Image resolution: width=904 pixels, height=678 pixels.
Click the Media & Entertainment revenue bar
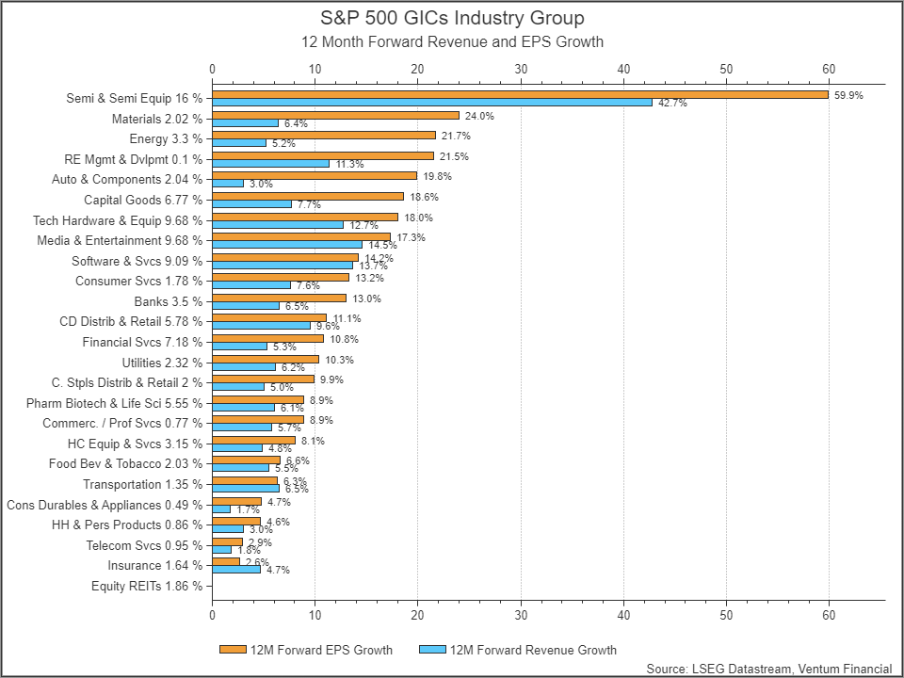pyautogui.click(x=286, y=244)
